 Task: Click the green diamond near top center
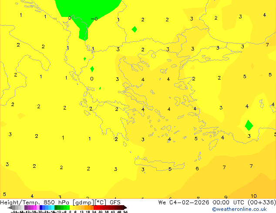pos(135,30)
